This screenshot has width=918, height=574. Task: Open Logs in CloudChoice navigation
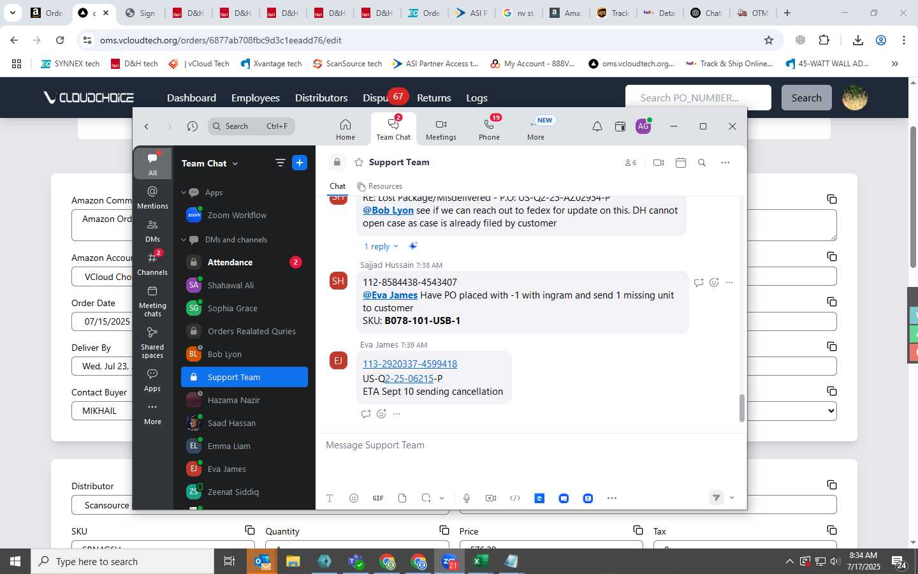coord(477,98)
